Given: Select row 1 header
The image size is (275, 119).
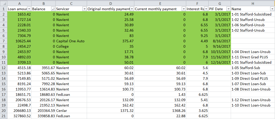Looking at the screenshot, I should tap(4, 9).
